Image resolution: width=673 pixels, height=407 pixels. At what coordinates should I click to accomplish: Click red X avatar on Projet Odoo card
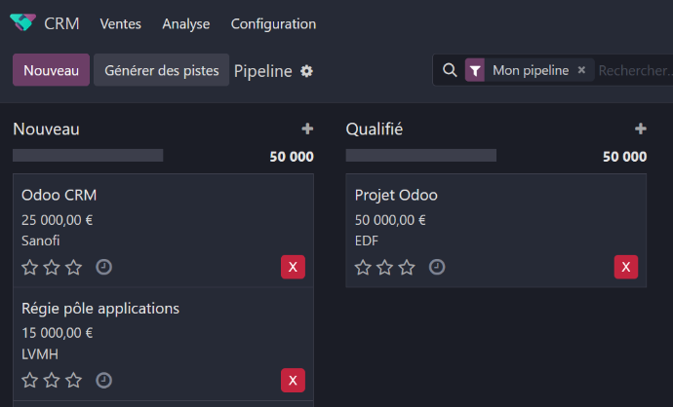[x=626, y=267]
